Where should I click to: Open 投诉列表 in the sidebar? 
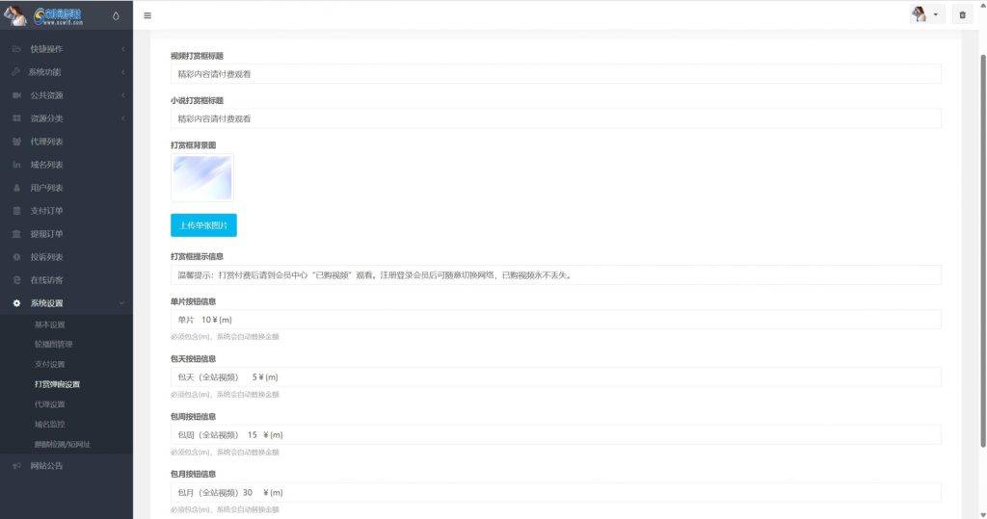point(46,257)
